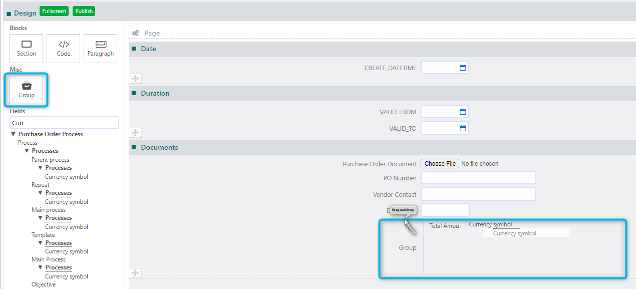
Task: Click move handle below the Duration section
Action: click(x=135, y=133)
